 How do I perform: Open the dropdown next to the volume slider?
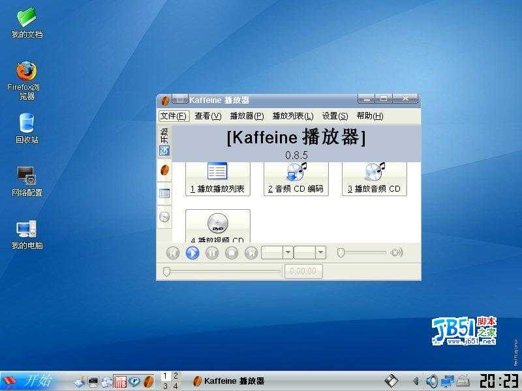pyautogui.click(x=309, y=253)
